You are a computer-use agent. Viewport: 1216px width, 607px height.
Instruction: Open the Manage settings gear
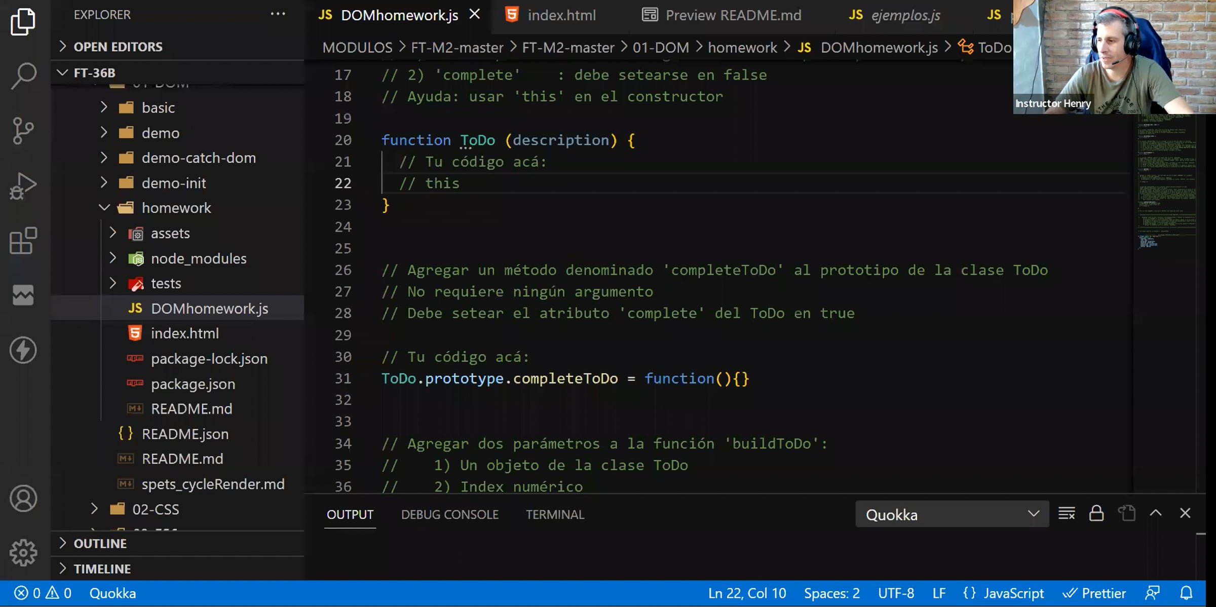23,552
